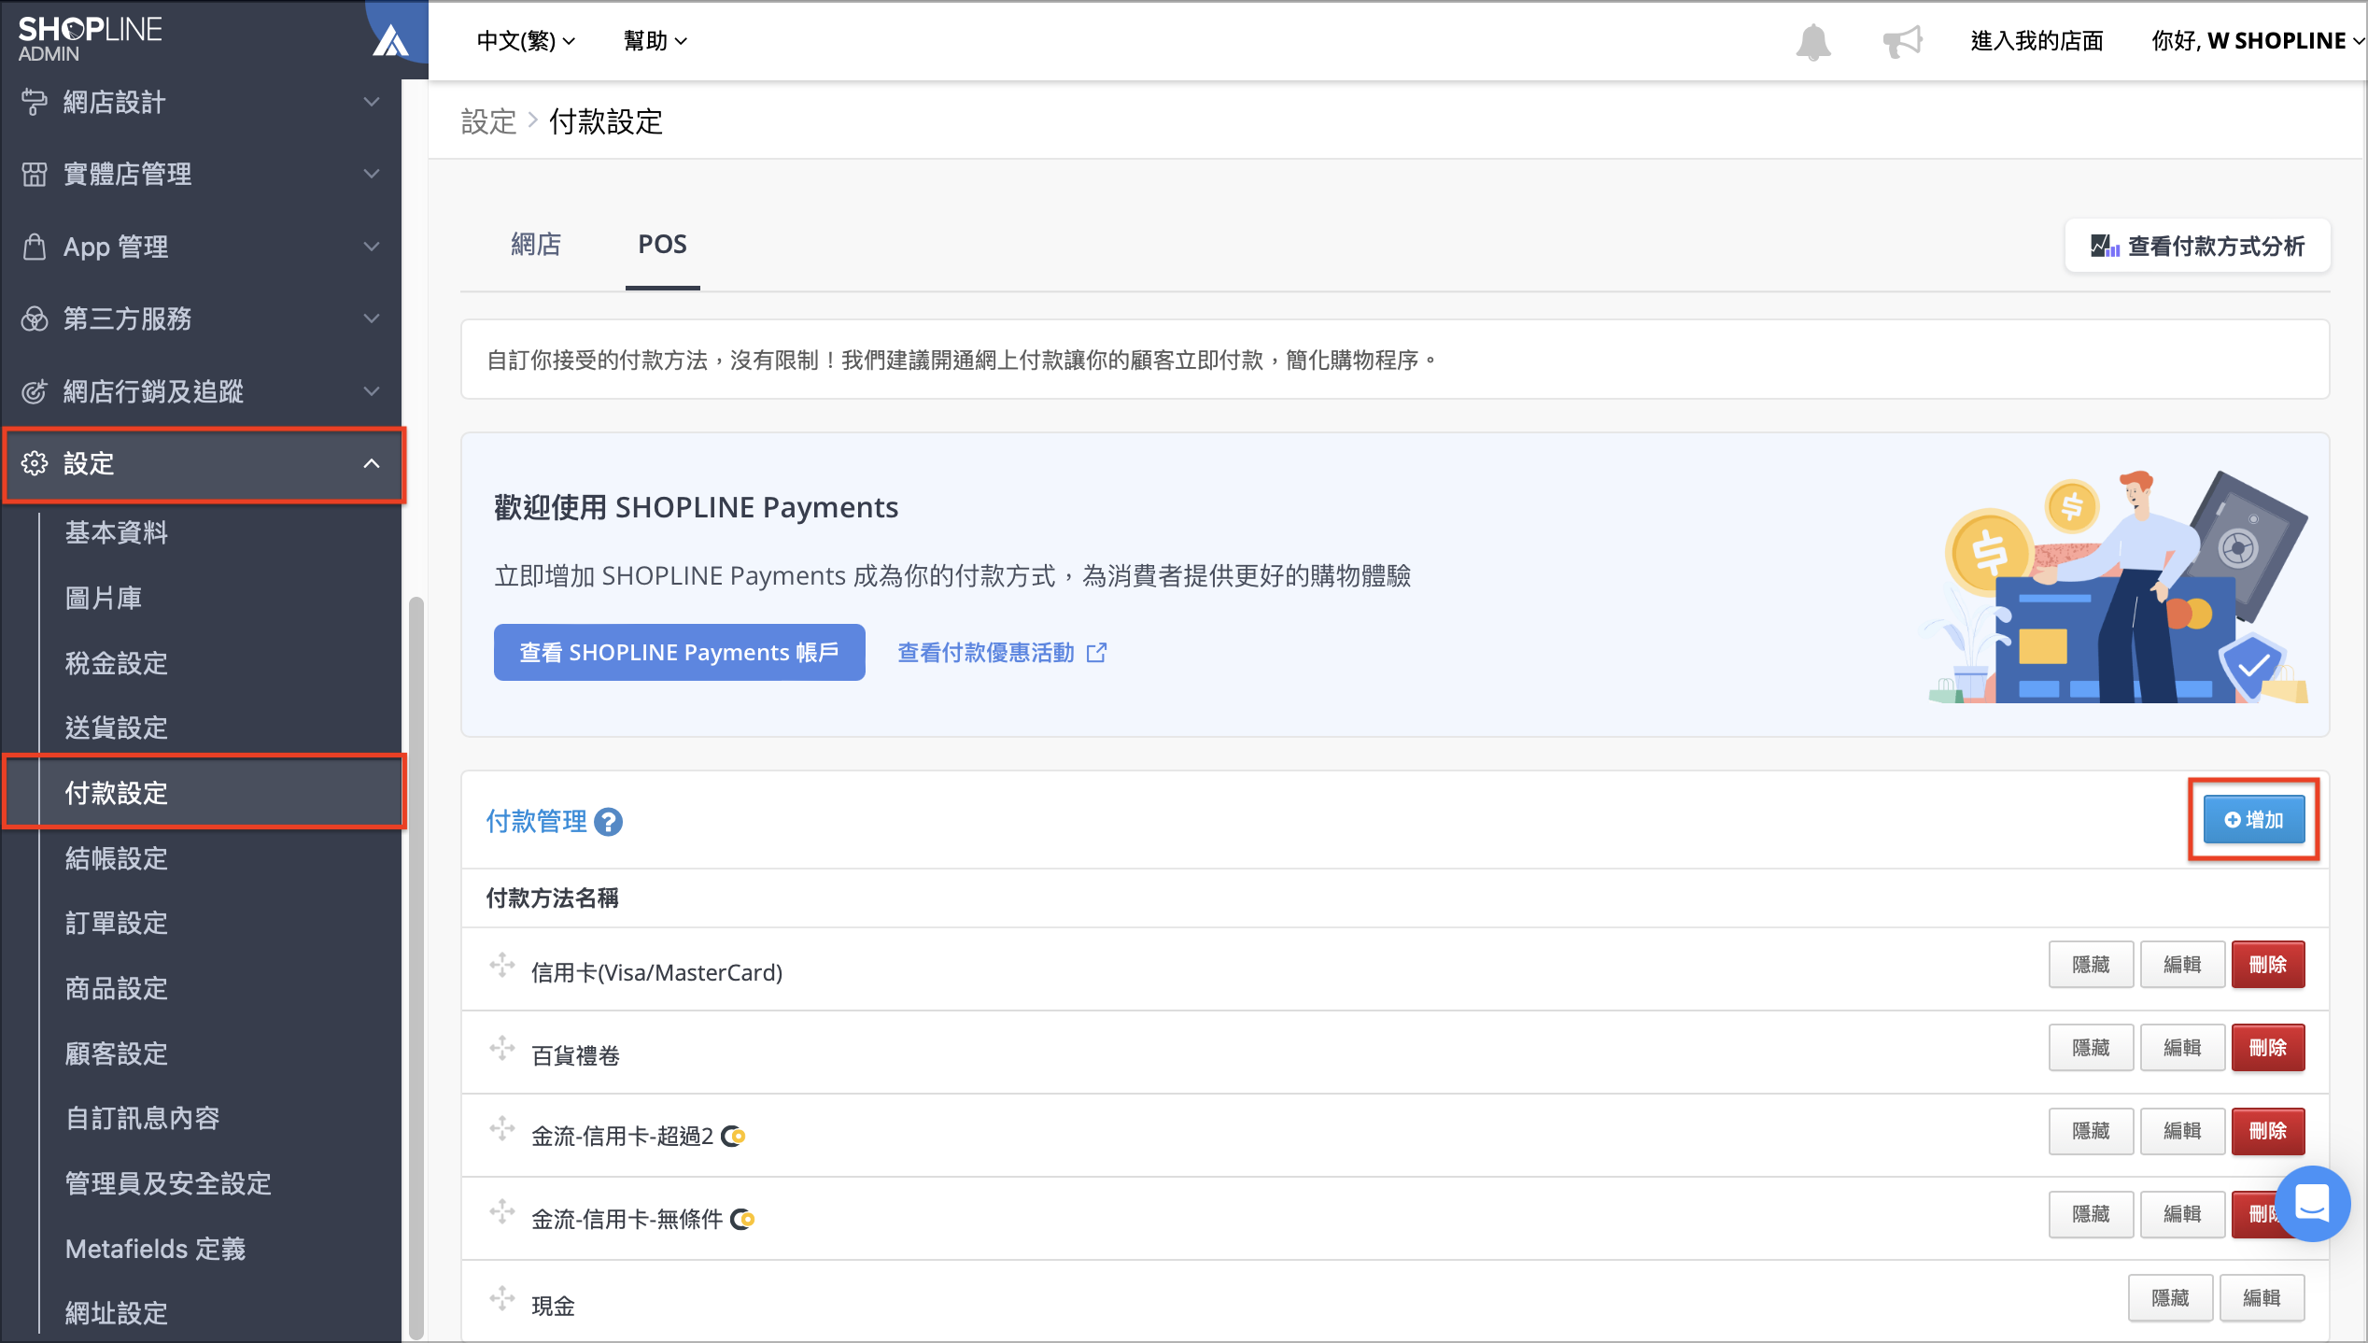
Task: Click the drag handle for 現金
Action: pos(502,1298)
